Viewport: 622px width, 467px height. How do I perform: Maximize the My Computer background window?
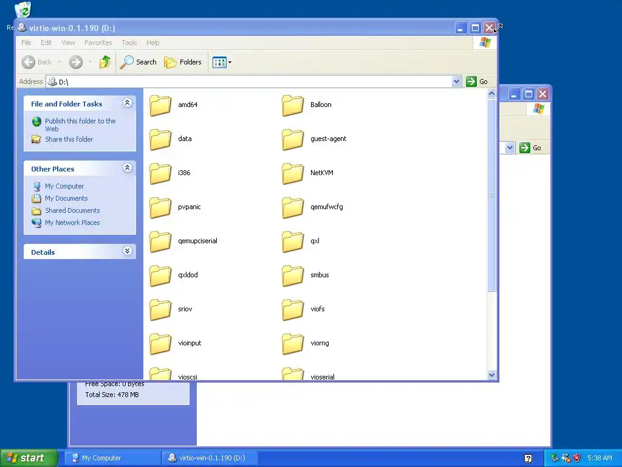(x=528, y=94)
